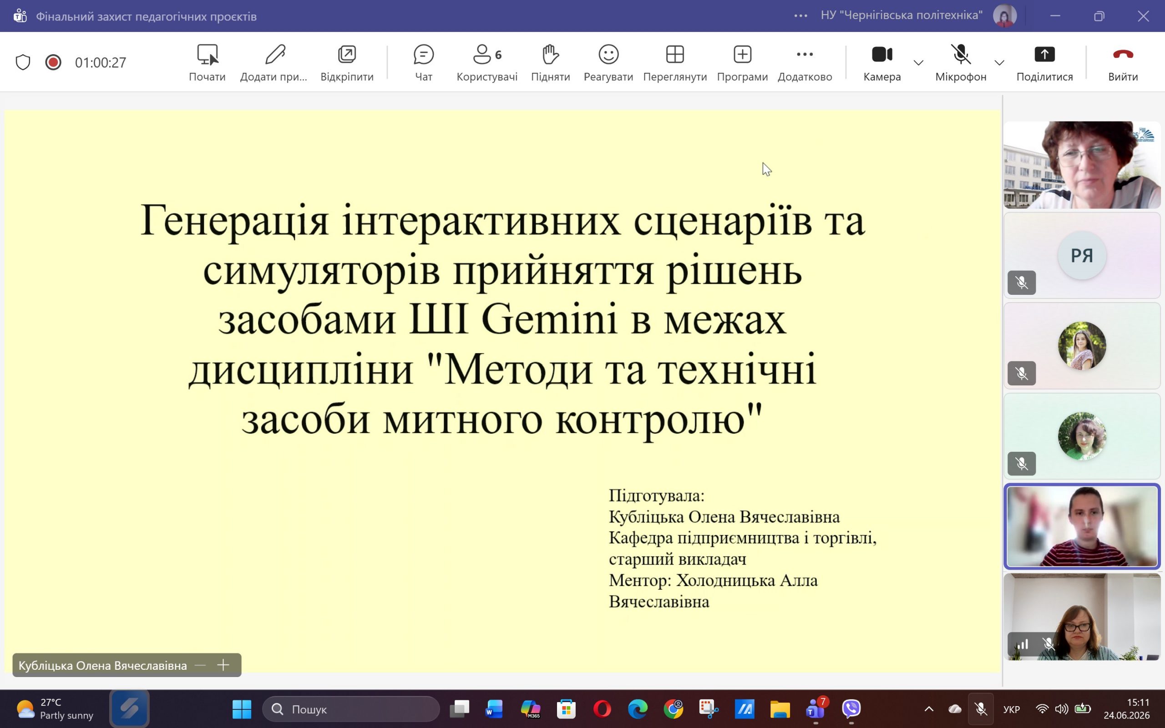Start annotating with the Додати при... pen
This screenshot has height=728, width=1165.
pyautogui.click(x=274, y=63)
